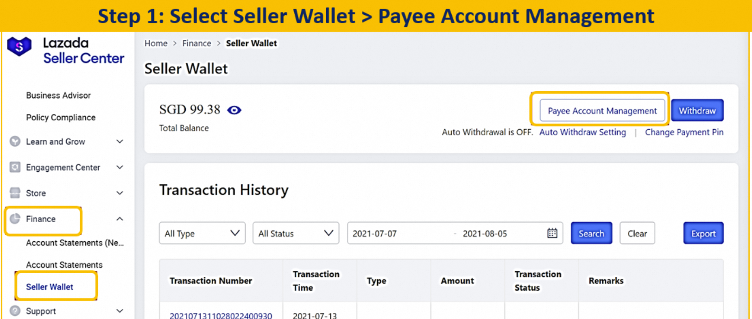Click the question mark icon beside Support

pyautogui.click(x=15, y=311)
